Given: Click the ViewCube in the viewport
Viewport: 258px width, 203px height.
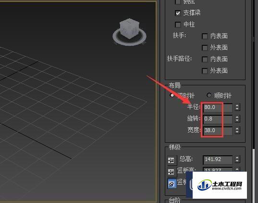Looking at the screenshot, I should coord(130,28).
